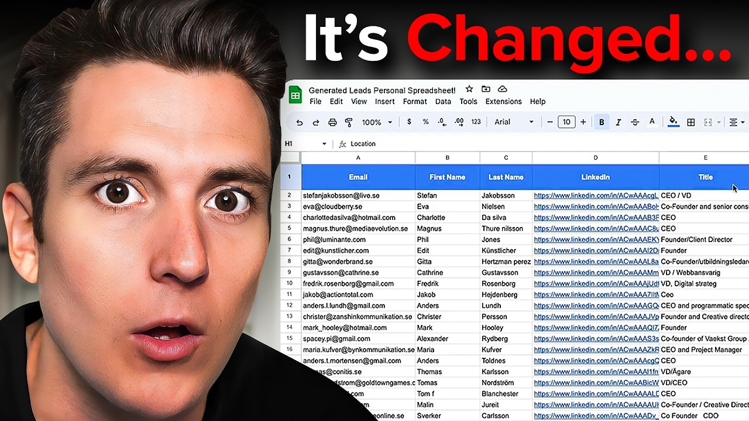Click the spreadsheet title Generated Leads Personal Spreadsheet!
The height and width of the screenshot is (421, 749).
[382, 90]
